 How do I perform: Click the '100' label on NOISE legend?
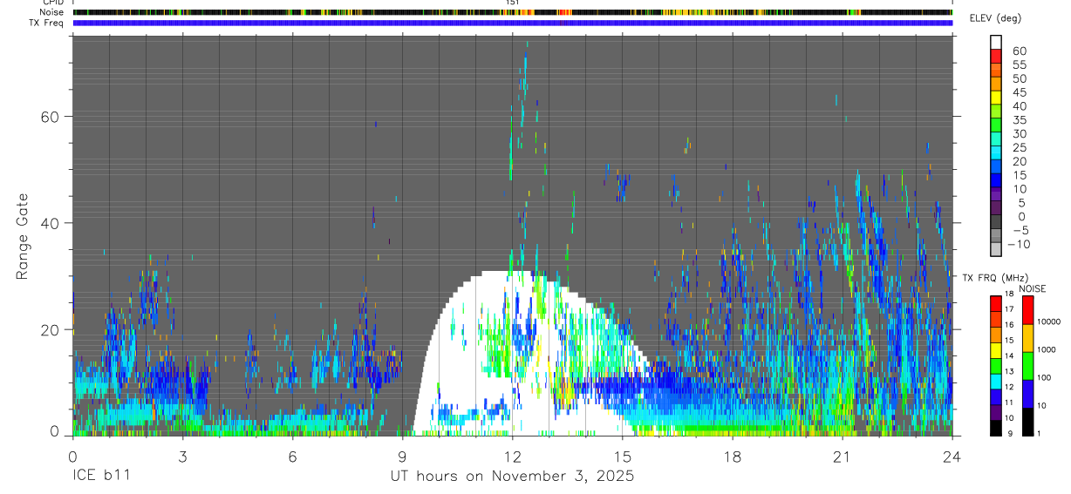click(x=1044, y=378)
